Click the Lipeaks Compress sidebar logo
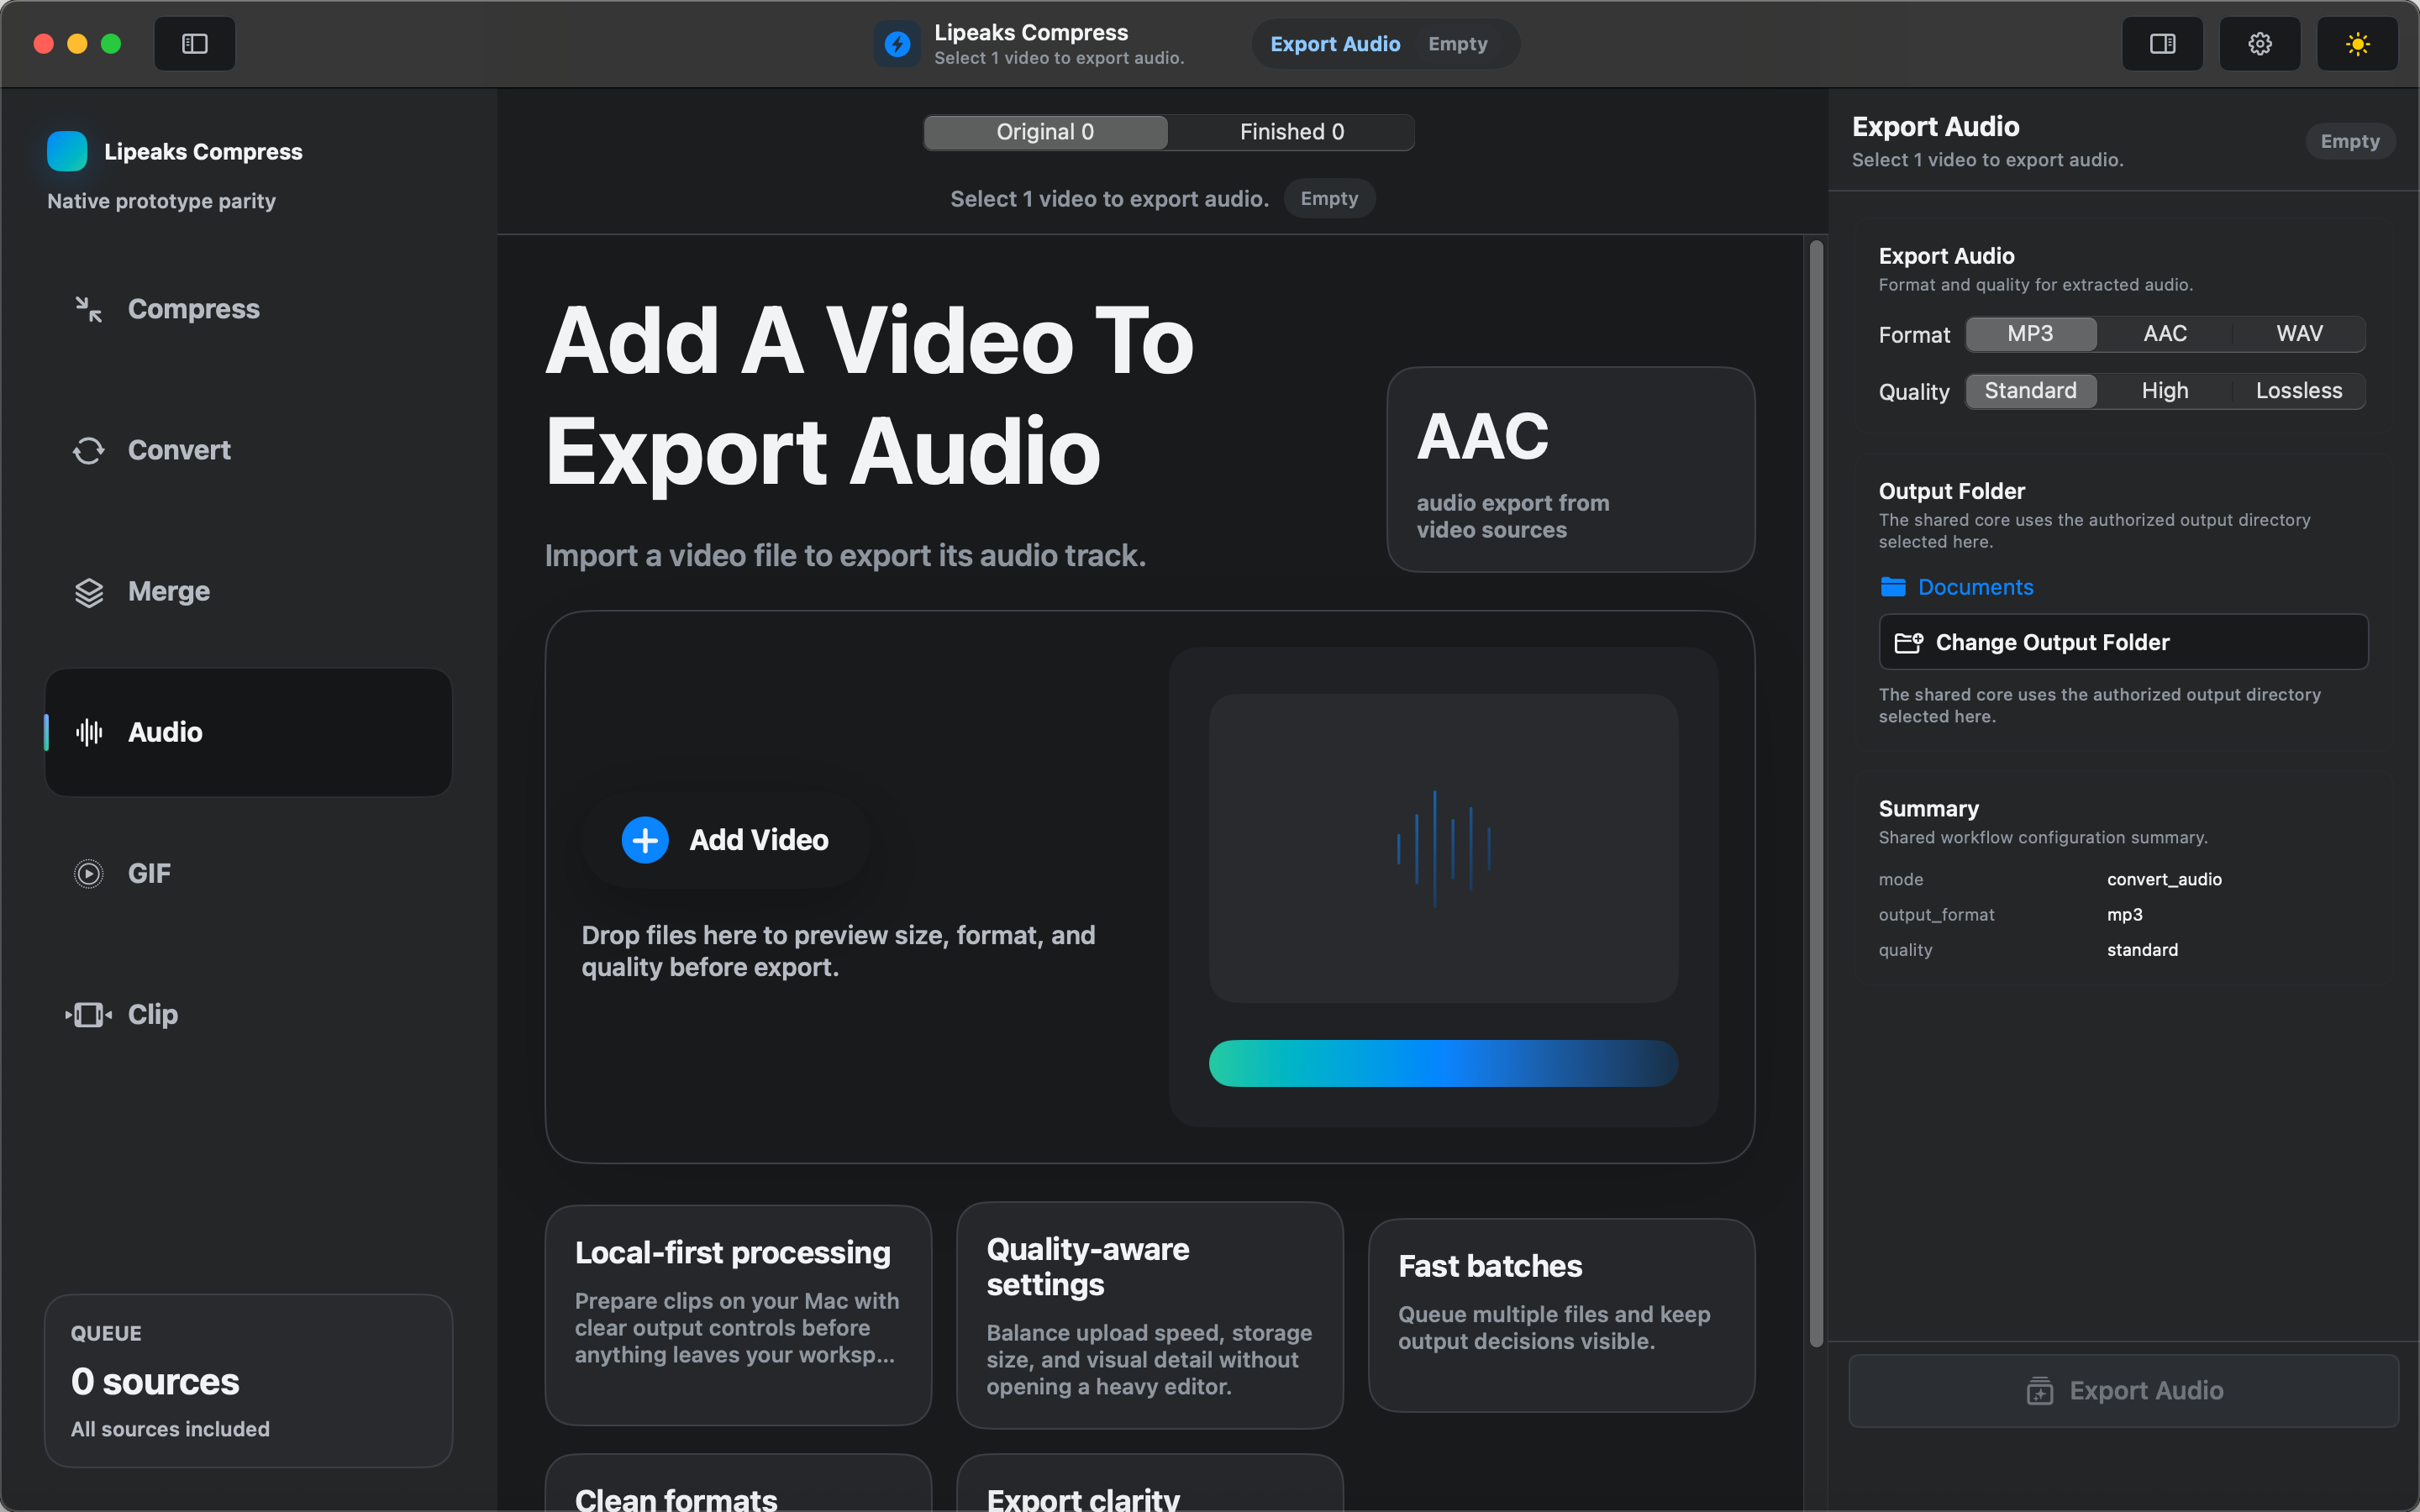2420x1512 pixels. [x=67, y=151]
